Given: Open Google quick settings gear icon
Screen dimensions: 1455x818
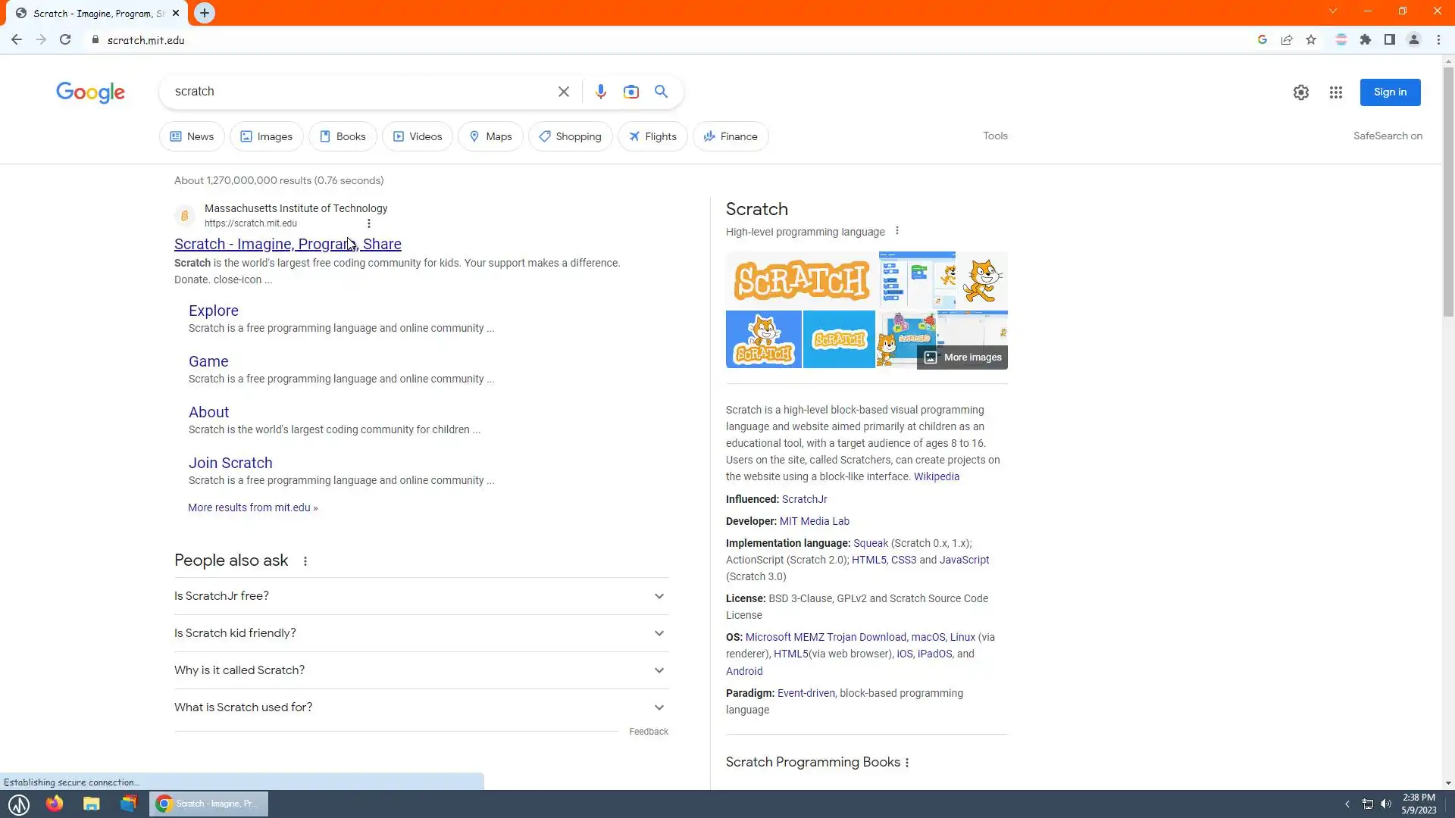Looking at the screenshot, I should pos(1300,92).
